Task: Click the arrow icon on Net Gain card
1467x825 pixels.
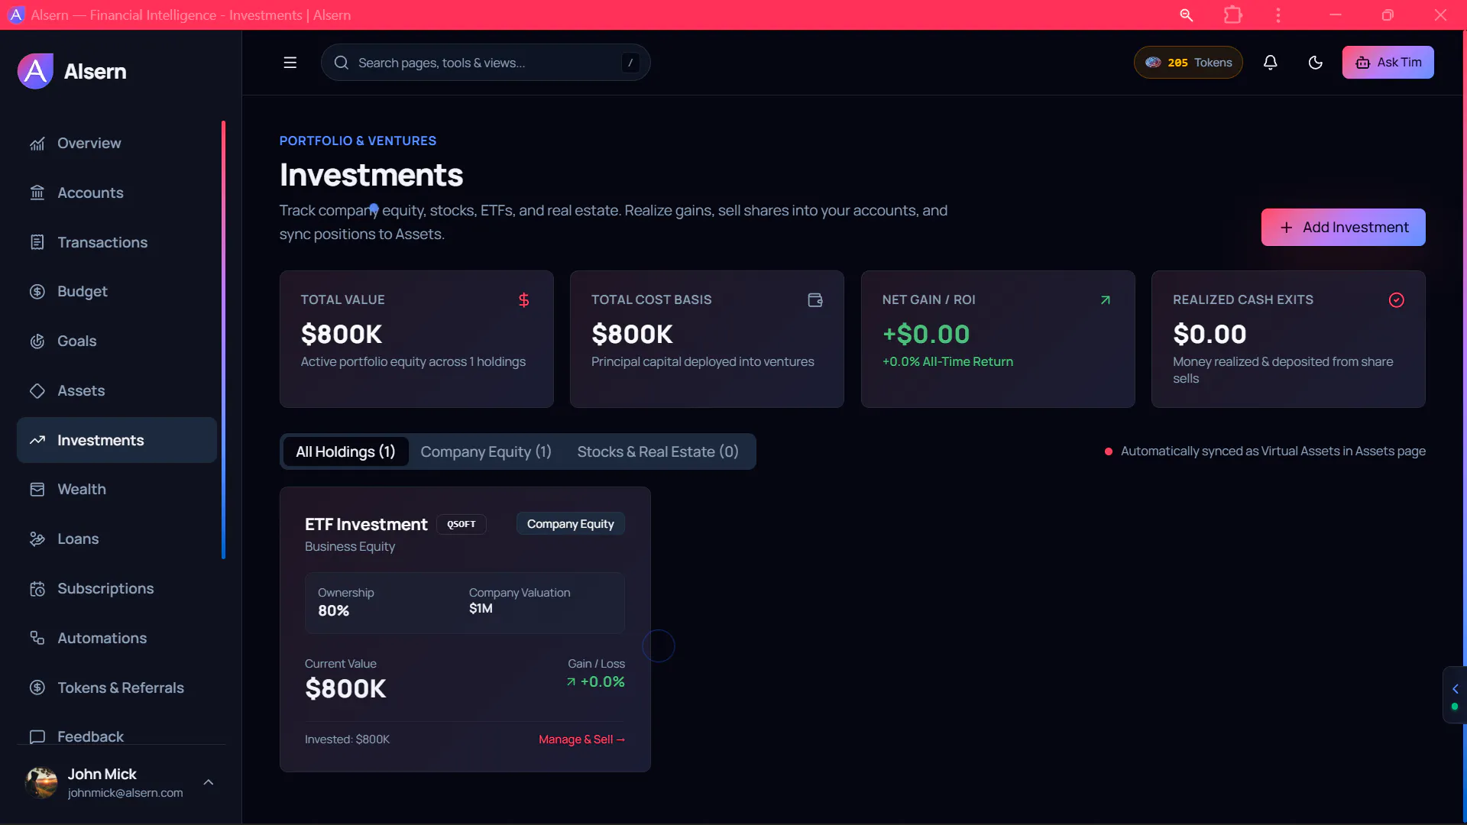Action: [x=1106, y=300]
